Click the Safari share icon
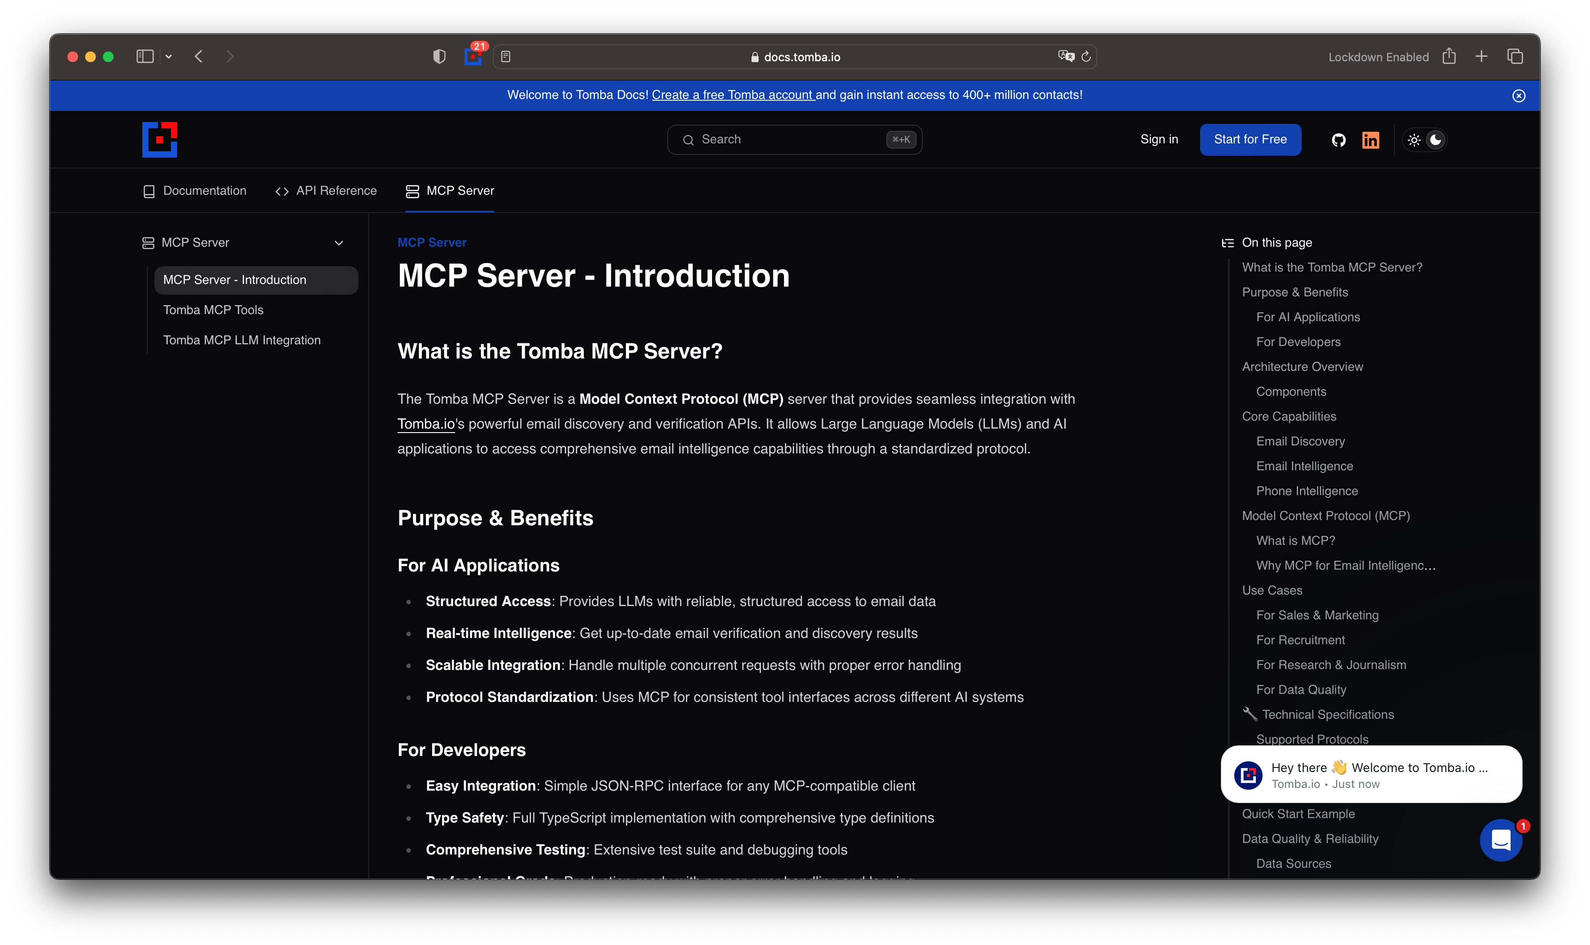The image size is (1590, 945). tap(1449, 57)
